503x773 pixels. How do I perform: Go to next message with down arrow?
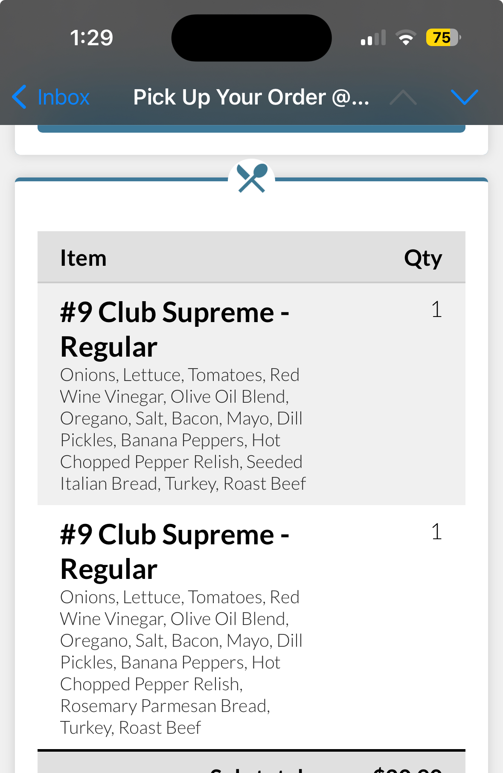click(x=464, y=97)
